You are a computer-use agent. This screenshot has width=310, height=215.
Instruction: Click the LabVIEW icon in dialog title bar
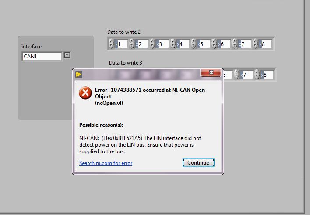tap(79, 75)
